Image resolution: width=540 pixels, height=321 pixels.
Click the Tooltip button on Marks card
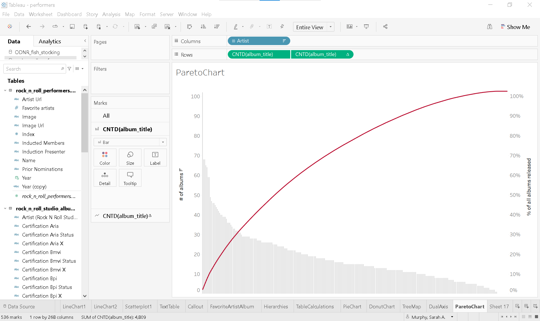pyautogui.click(x=130, y=178)
